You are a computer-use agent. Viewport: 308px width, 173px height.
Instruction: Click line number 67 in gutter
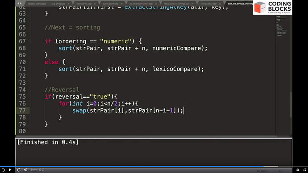(x=22, y=41)
